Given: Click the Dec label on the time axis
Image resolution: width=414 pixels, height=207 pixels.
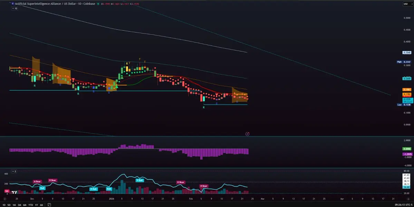Looking at the screenshot, I should 32,199.
